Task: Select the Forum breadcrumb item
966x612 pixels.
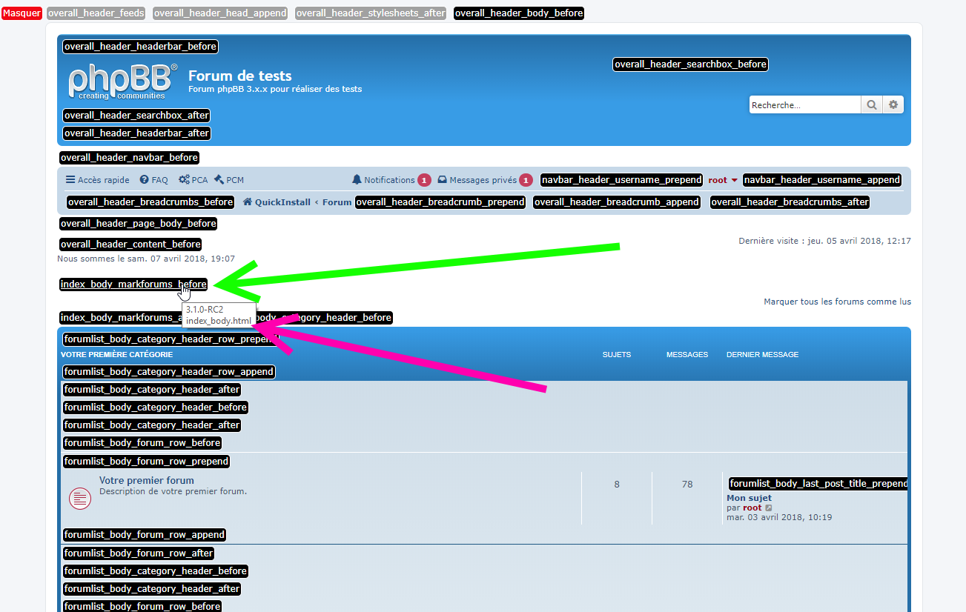Action: tap(337, 202)
